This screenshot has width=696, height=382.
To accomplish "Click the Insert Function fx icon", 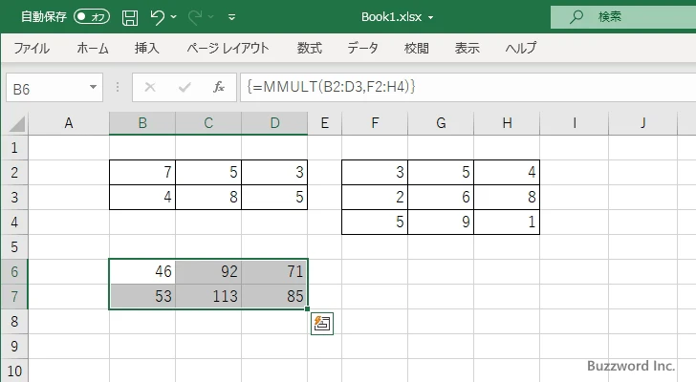I will (x=219, y=87).
